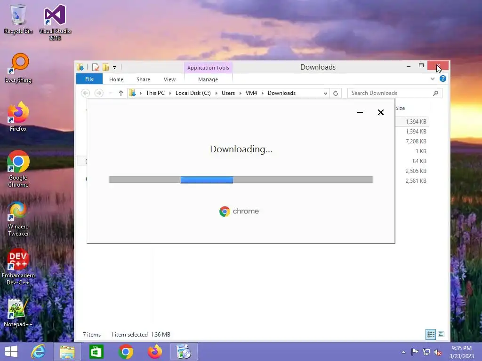Screen dimensions: 482x361
Task: Expand the Explorer ribbon chevron
Action: click(433, 79)
